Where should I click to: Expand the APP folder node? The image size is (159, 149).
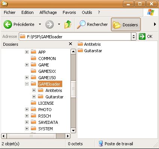(27, 52)
